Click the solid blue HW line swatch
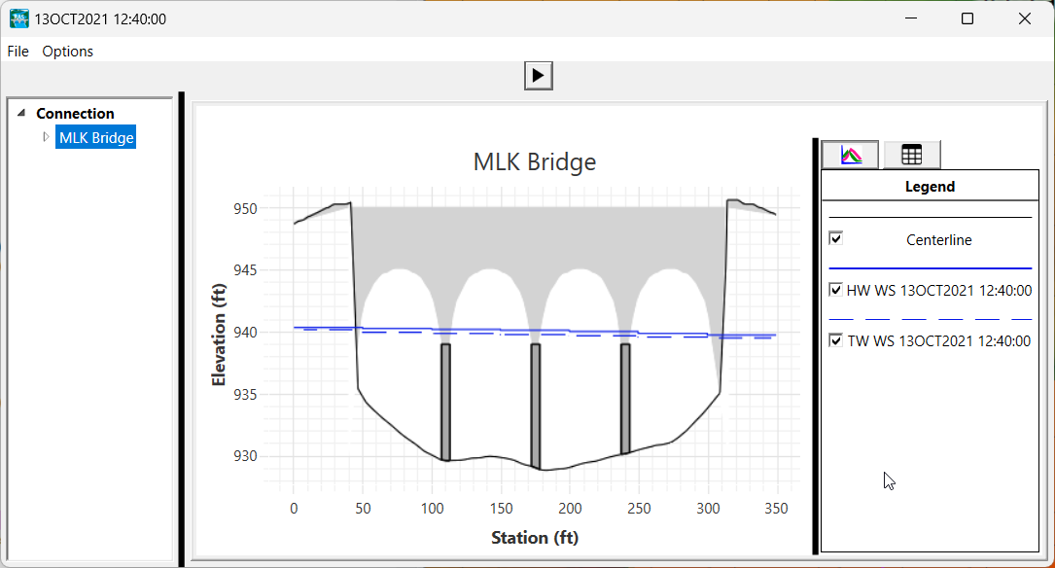The height and width of the screenshot is (568, 1055). [930, 267]
